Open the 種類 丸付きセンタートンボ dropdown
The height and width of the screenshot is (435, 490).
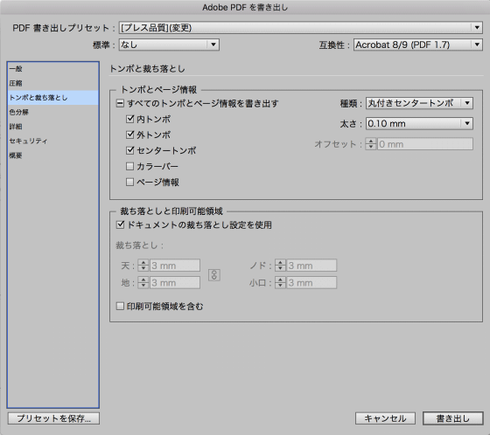[419, 103]
